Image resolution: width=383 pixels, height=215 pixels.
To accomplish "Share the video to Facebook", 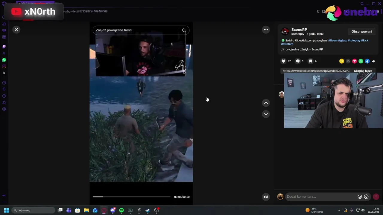I will coord(367,61).
